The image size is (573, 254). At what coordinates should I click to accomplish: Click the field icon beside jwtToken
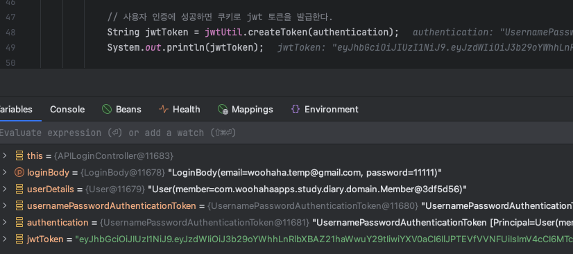[x=19, y=239]
